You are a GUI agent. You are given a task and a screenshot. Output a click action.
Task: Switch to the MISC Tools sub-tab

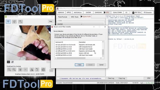pyautogui.click(x=75, y=17)
